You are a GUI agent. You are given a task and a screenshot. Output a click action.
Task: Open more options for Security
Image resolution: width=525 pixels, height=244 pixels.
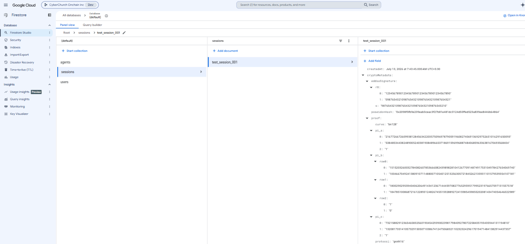pyautogui.click(x=50, y=40)
